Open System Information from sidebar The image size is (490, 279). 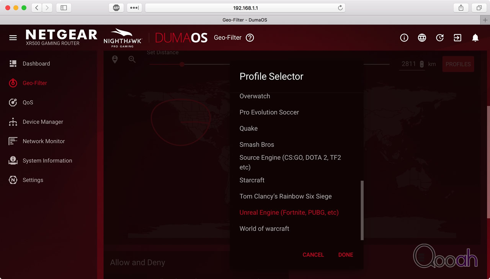pos(47,160)
